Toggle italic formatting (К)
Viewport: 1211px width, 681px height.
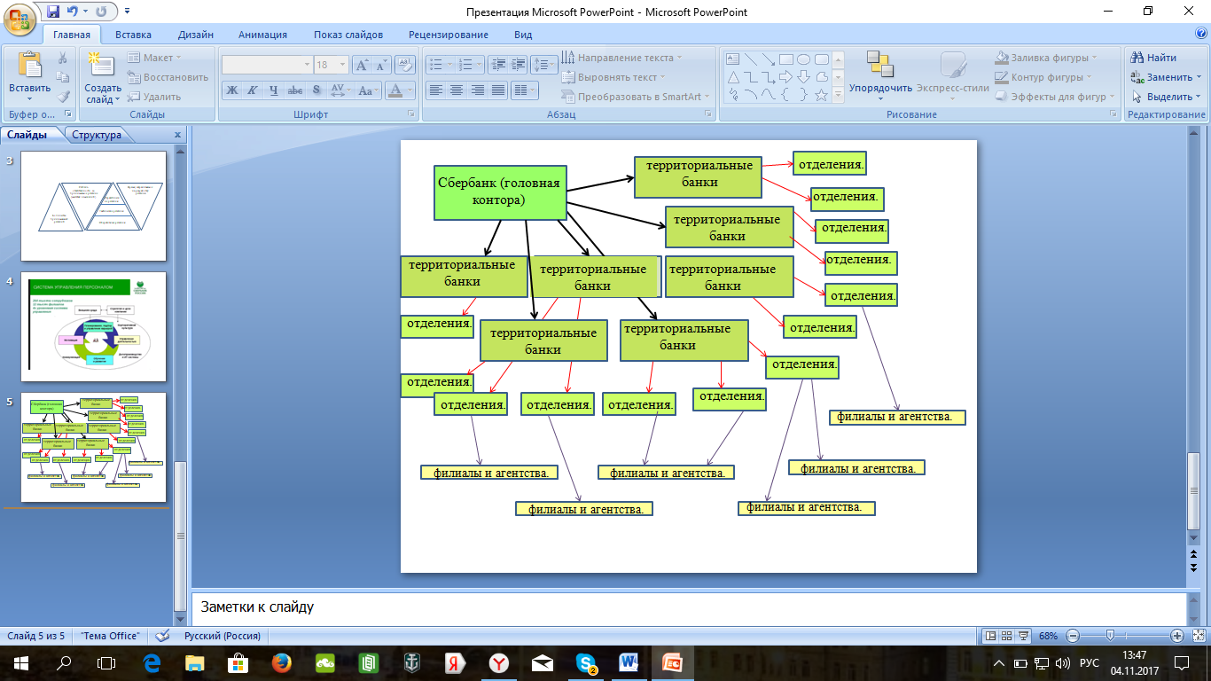253,90
